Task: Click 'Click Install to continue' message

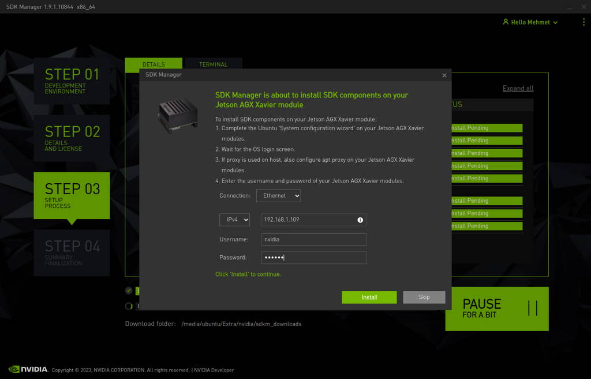Action: pyautogui.click(x=248, y=274)
